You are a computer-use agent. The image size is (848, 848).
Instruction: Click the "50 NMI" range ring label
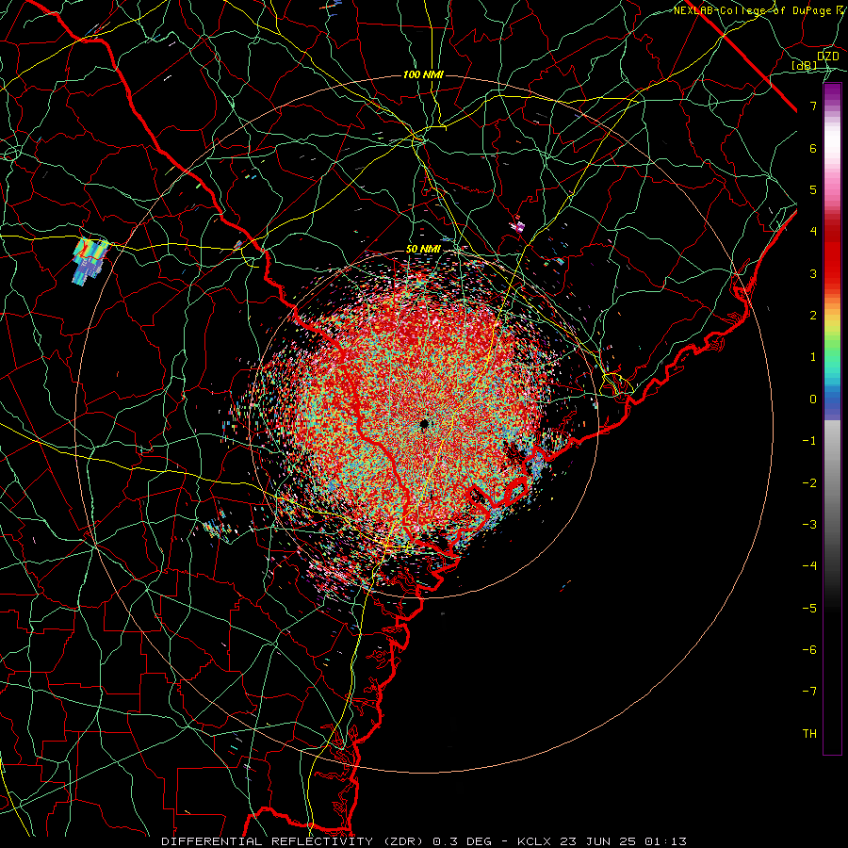point(423,250)
